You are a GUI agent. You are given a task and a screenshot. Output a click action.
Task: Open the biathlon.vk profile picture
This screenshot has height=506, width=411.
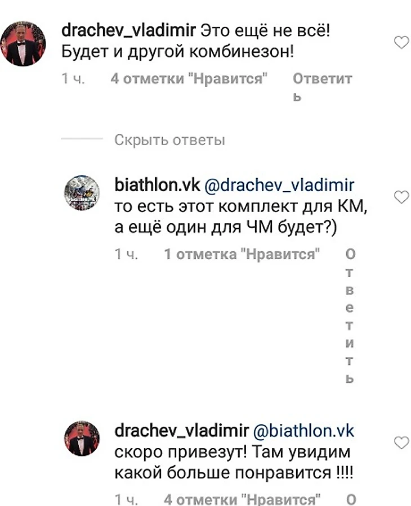[82, 193]
